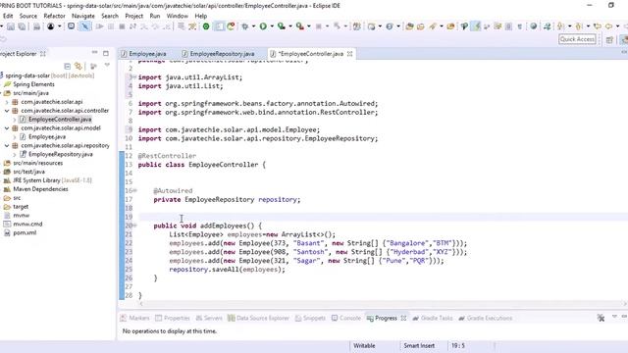Fold the addEmployees method at line 20

tap(135, 226)
